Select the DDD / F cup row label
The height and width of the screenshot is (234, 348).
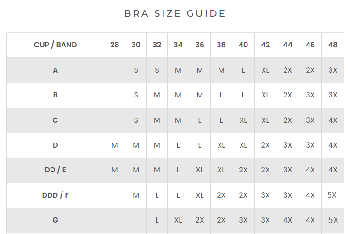(55, 195)
